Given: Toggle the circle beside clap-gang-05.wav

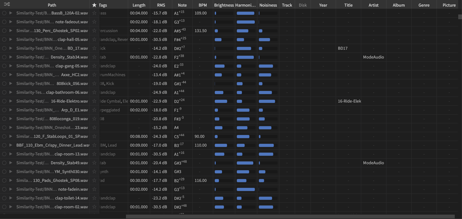Looking at the screenshot, I should 4,66.
